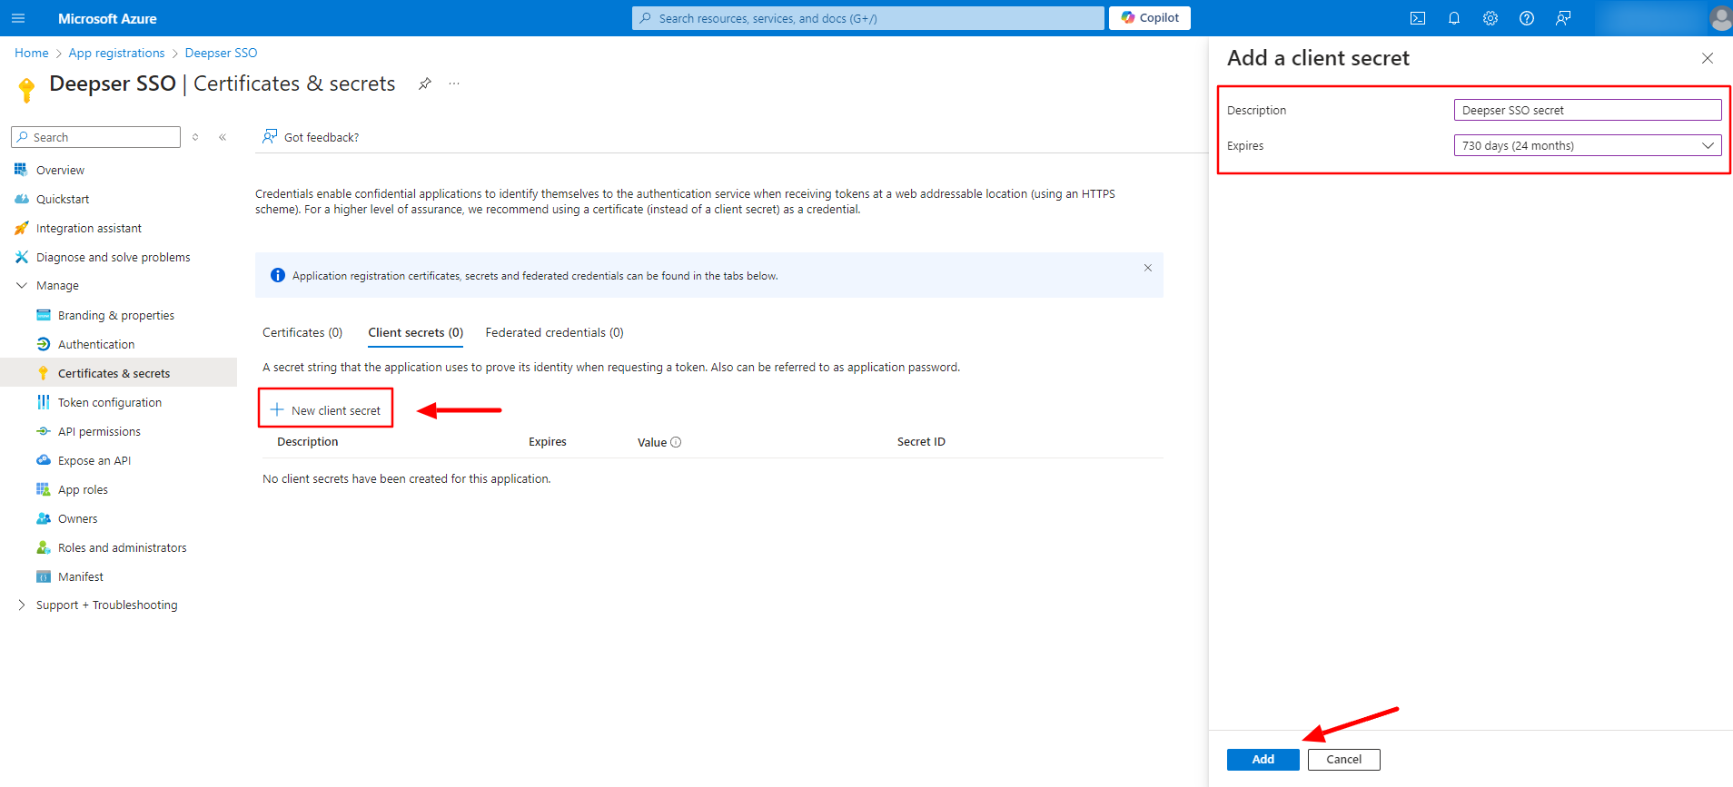Dismiss the information banner
The height and width of the screenshot is (787, 1733).
[1148, 268]
